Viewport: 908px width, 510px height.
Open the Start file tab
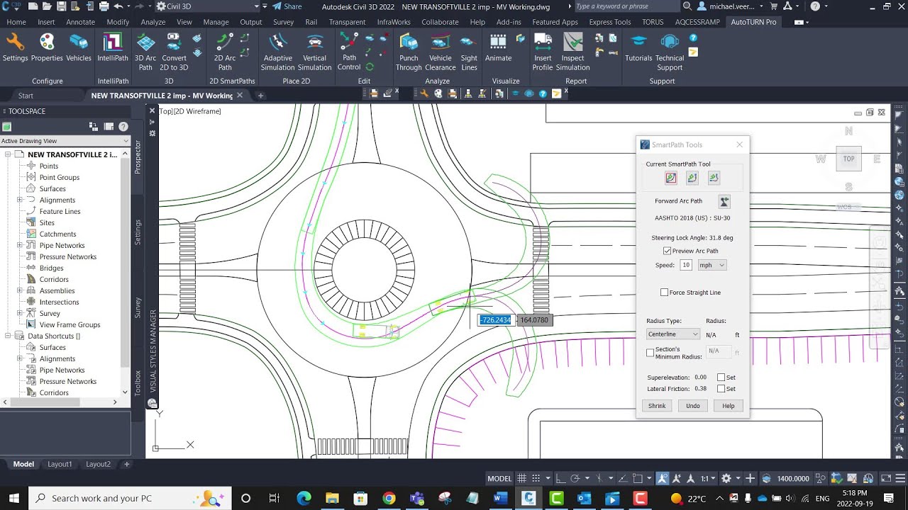coord(26,96)
